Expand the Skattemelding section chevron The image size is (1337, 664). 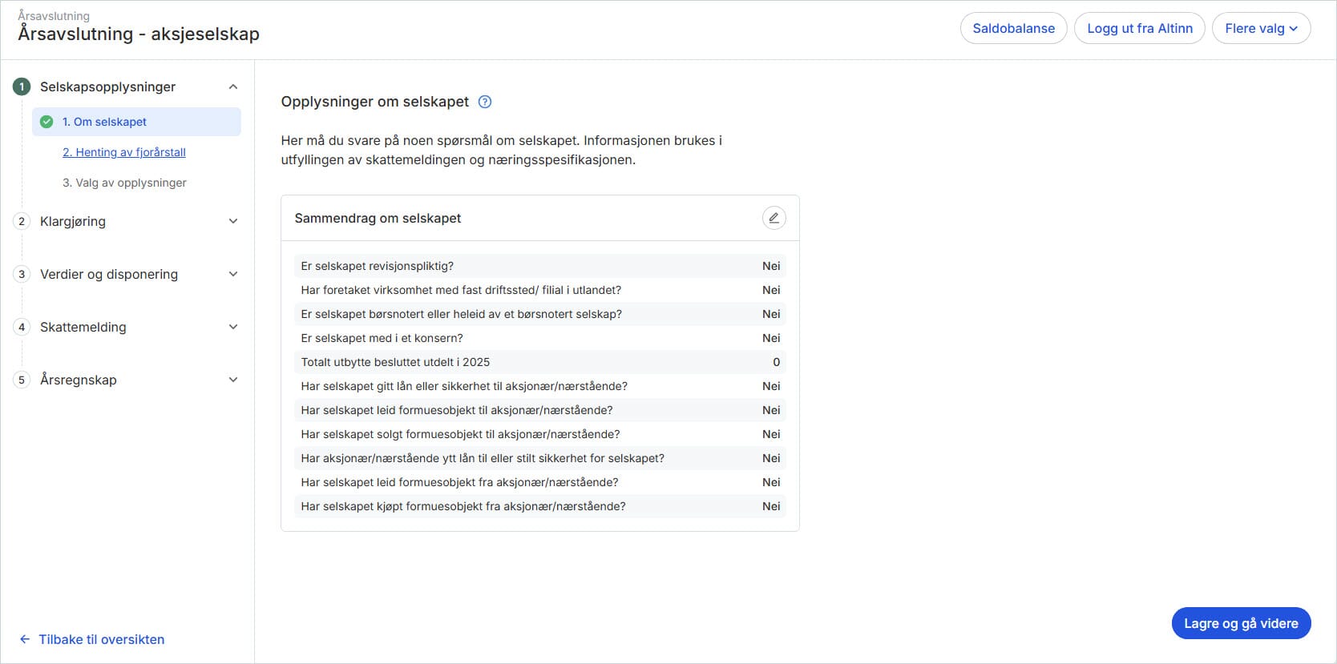pos(233,327)
